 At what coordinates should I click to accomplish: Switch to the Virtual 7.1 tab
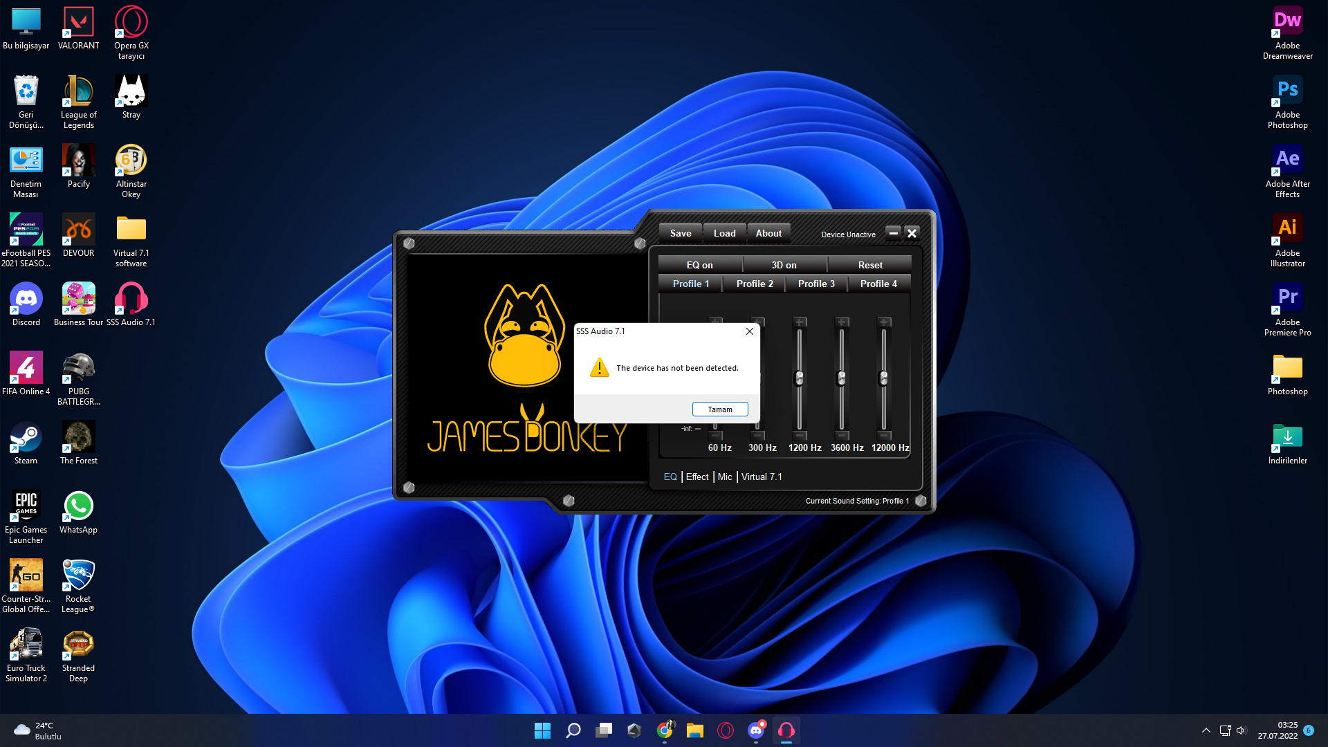coord(762,477)
